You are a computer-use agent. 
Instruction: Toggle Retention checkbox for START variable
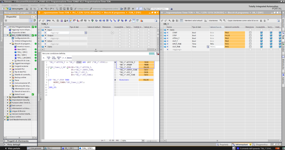250,33
